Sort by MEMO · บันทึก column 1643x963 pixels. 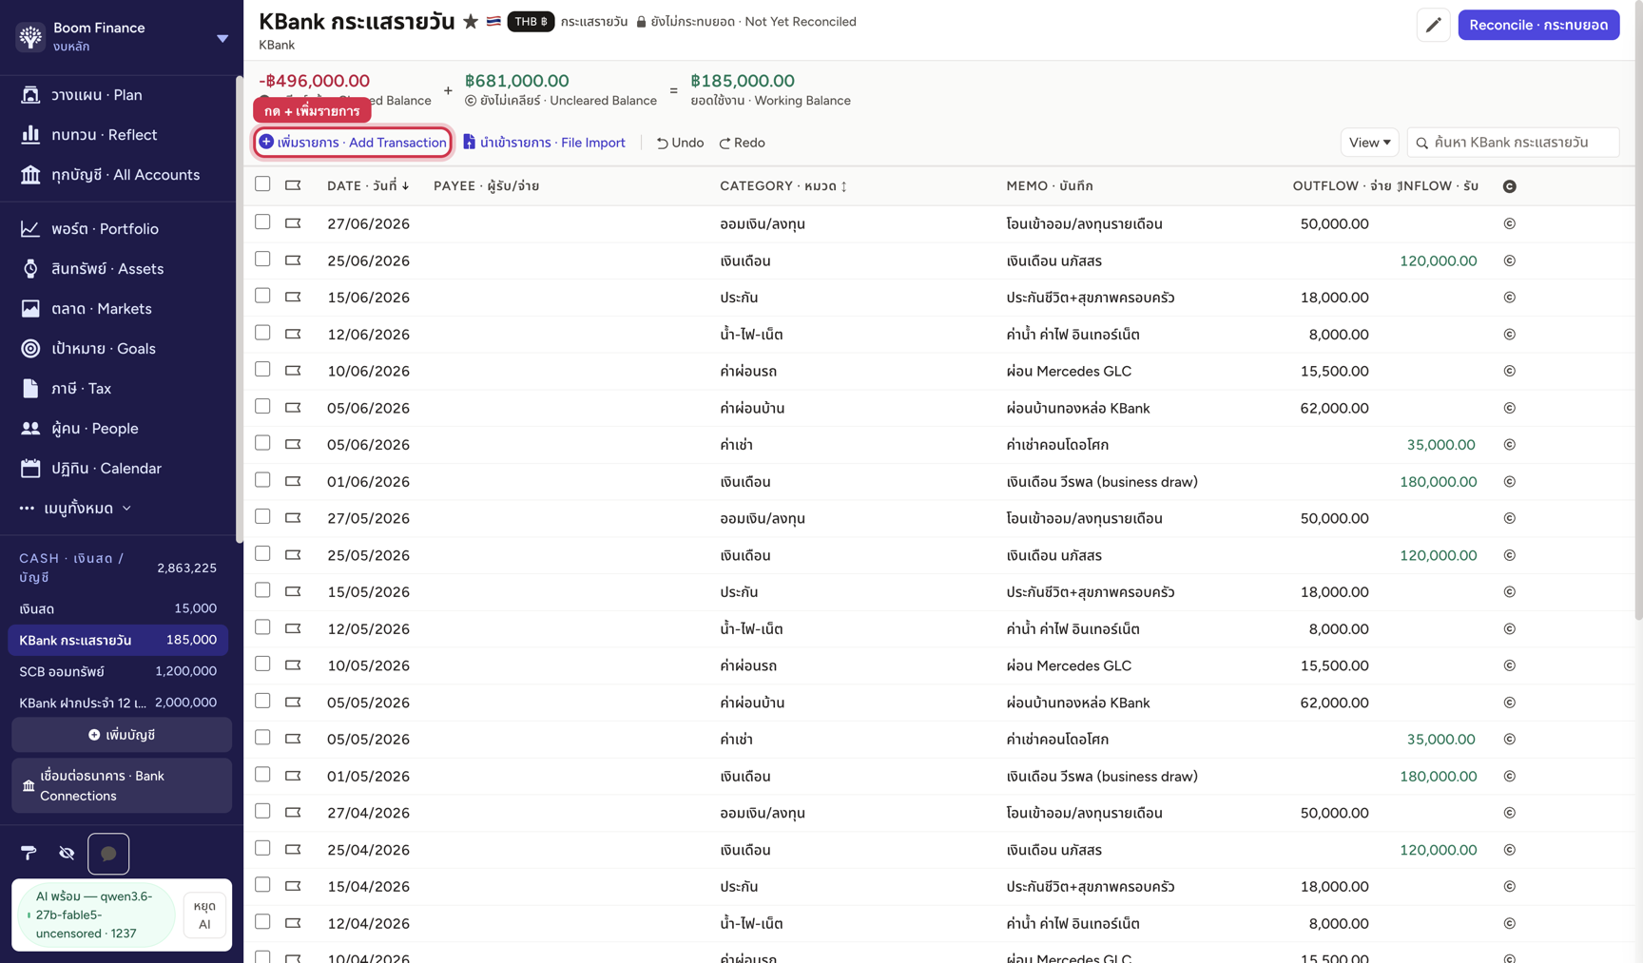tap(1049, 186)
